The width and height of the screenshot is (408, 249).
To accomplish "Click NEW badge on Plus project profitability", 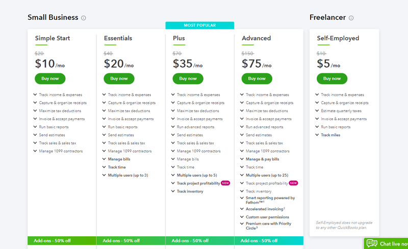I will tap(225, 183).
